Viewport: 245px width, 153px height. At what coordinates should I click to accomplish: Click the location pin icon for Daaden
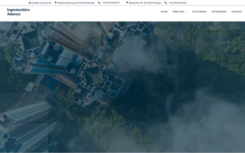coord(127,3)
